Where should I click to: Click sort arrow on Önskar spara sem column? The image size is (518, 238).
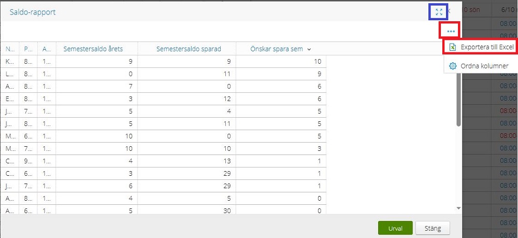[x=309, y=49]
